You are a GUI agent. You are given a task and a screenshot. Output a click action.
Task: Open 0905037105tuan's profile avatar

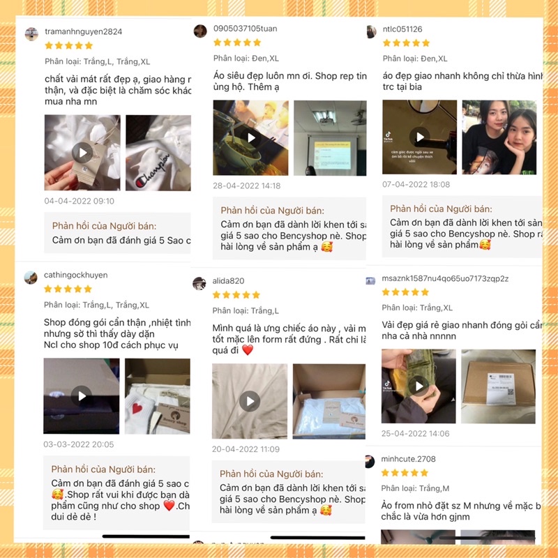click(x=200, y=31)
